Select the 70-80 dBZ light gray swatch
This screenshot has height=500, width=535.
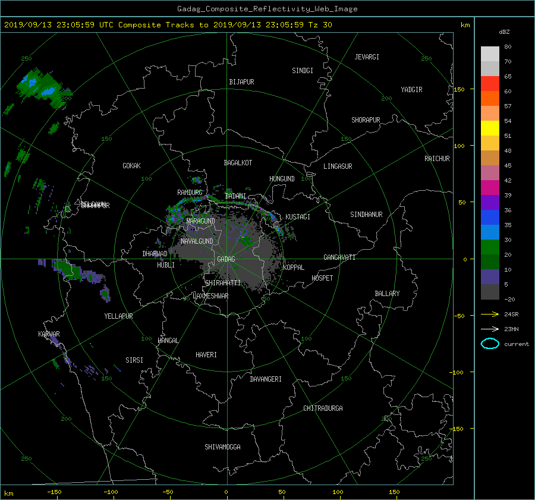[490, 54]
